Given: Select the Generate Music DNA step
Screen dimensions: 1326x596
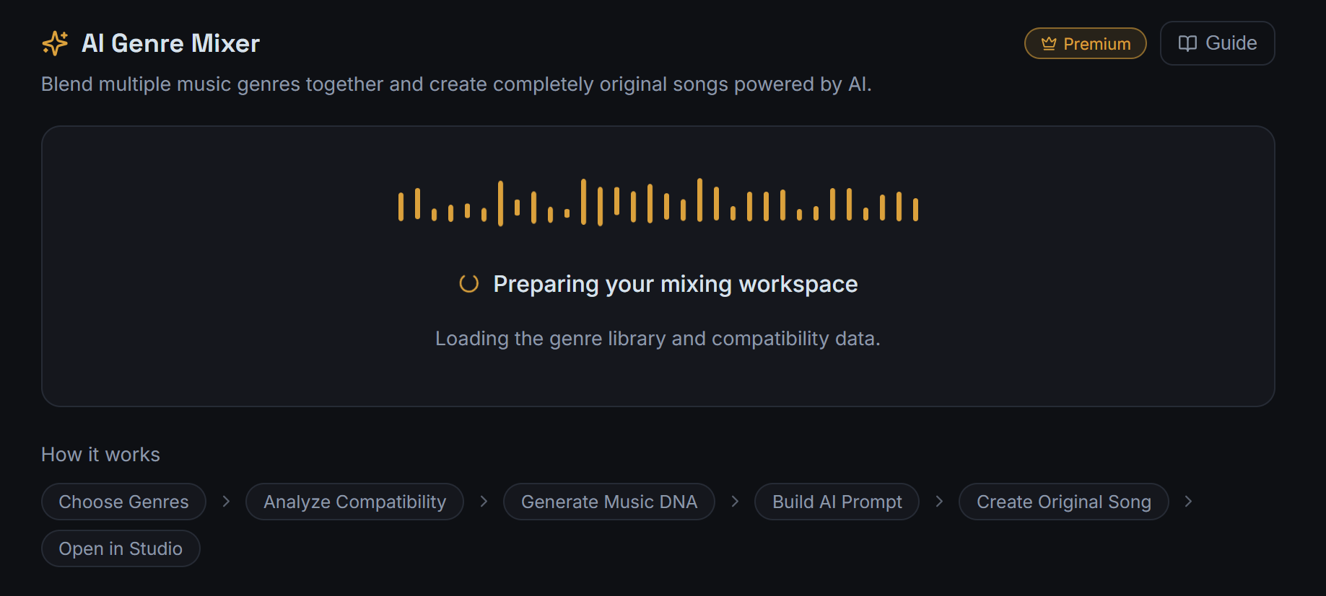Looking at the screenshot, I should point(609,502).
